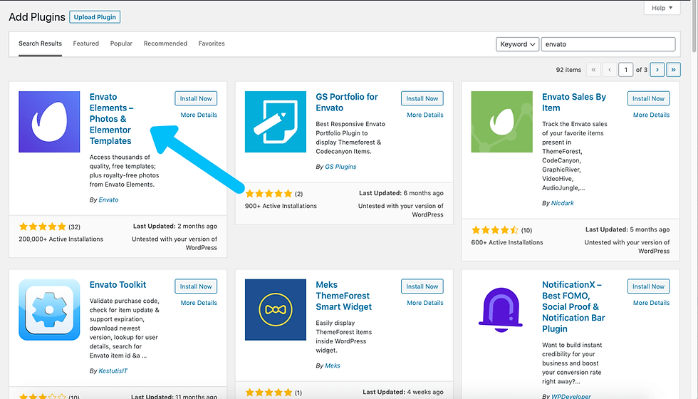Open the Meks ThemeForest Smart Widget icon
Screen dimensions: 698x399
[276, 309]
